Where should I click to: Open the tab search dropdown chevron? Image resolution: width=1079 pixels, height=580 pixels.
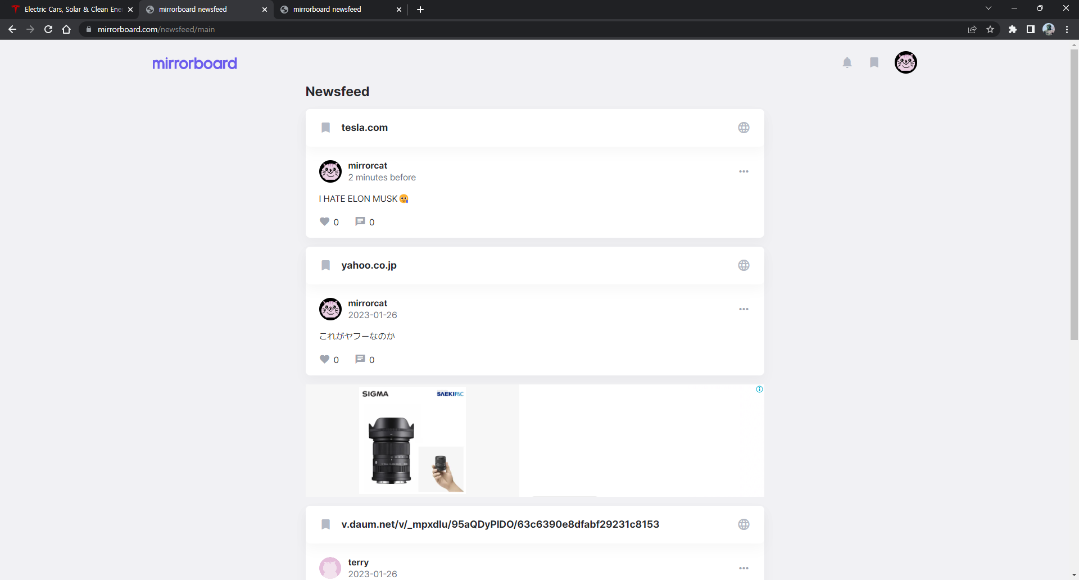[x=989, y=8]
